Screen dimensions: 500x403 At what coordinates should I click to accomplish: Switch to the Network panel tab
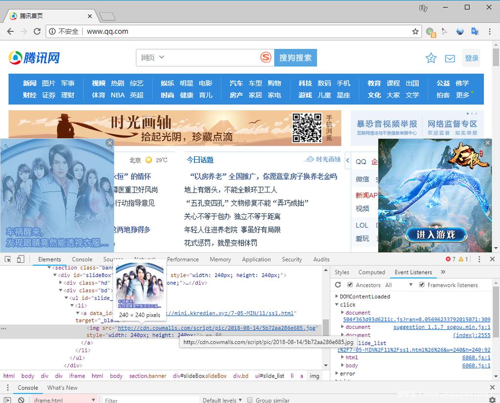pyautogui.click(x=145, y=259)
